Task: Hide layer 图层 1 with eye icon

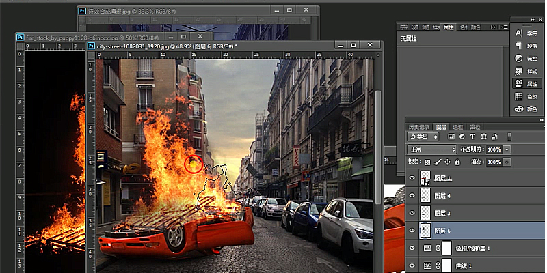Action: pyautogui.click(x=412, y=178)
